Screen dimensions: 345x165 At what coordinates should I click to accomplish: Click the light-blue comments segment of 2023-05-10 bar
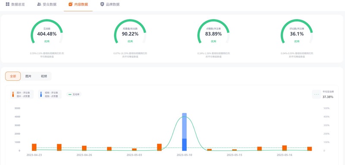(185, 126)
